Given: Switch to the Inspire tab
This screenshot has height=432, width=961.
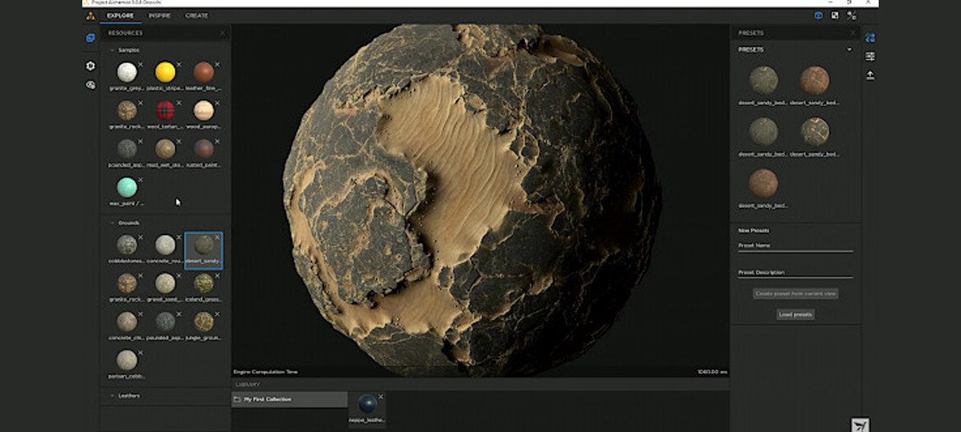Looking at the screenshot, I should pyautogui.click(x=159, y=15).
